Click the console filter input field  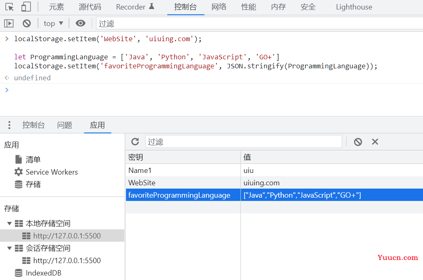click(259, 23)
